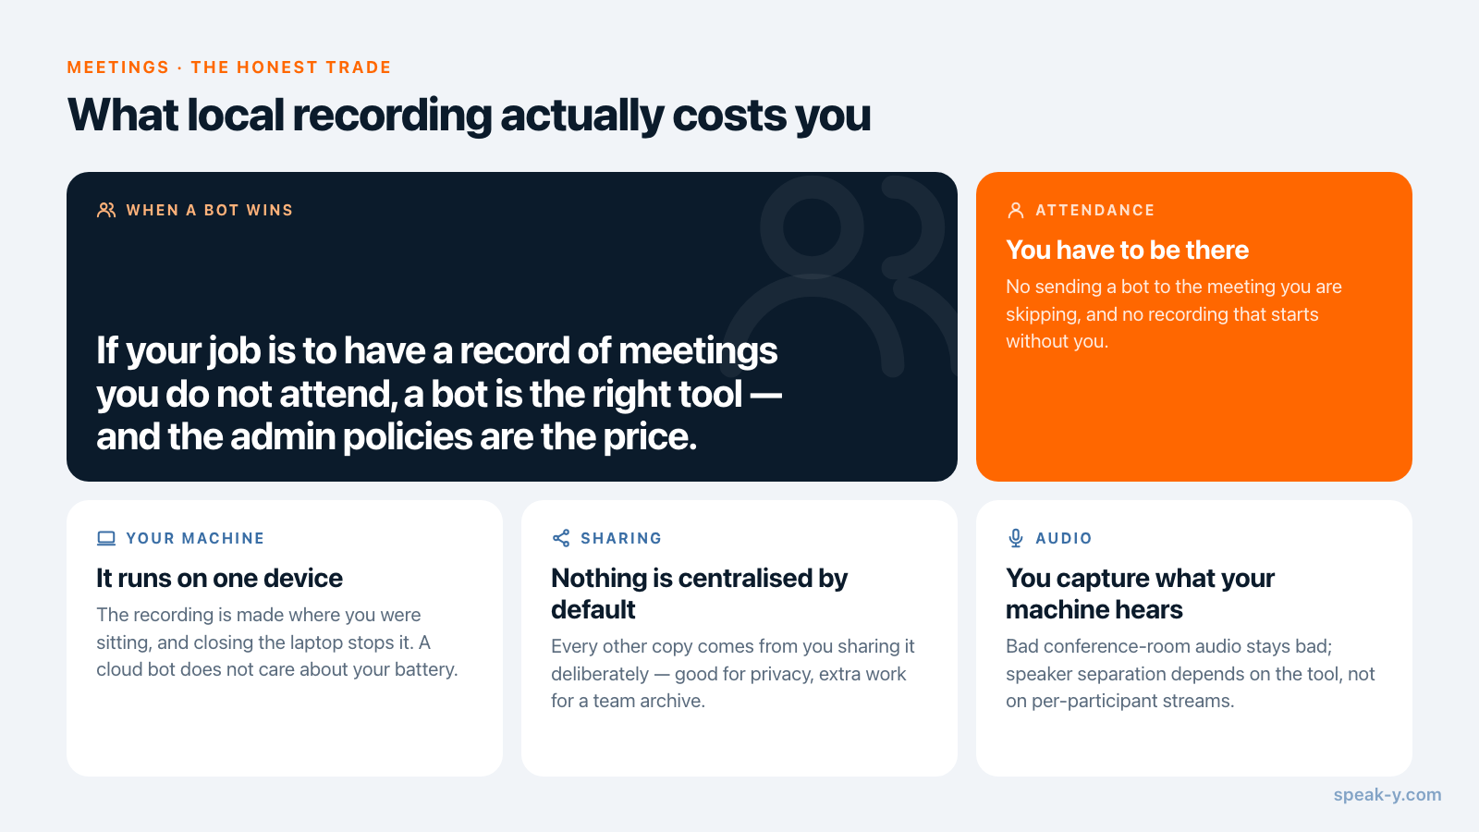Click the laptop icon beside Your Machine
Image resolution: width=1479 pixels, height=832 pixels.
(106, 538)
